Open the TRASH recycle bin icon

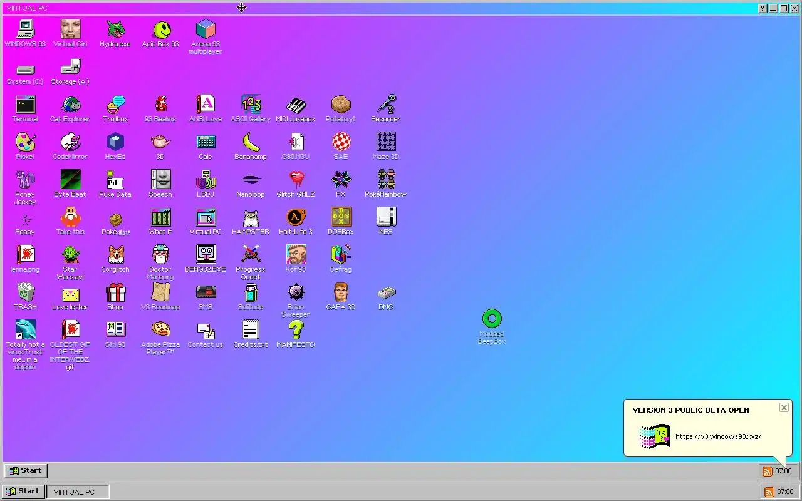[x=25, y=297]
